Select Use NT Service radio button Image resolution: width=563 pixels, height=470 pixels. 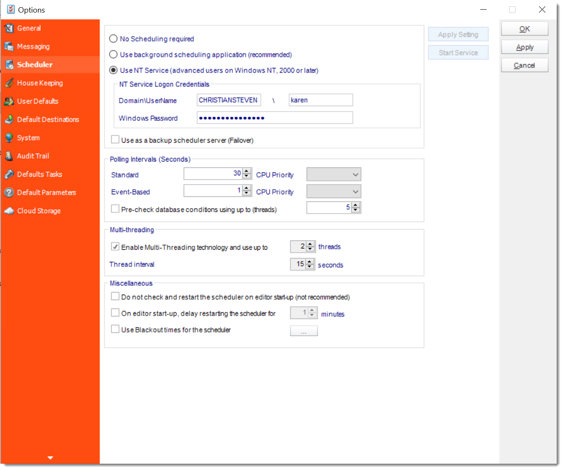coord(113,70)
